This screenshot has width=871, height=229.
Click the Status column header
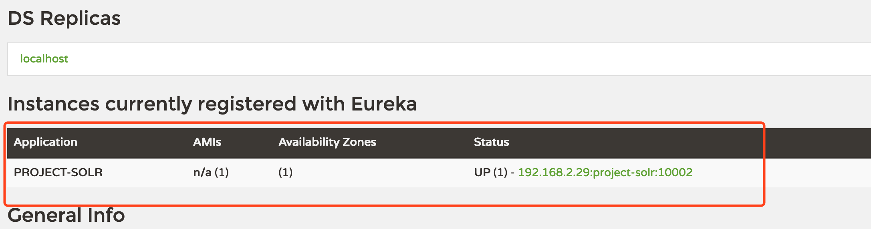click(491, 142)
